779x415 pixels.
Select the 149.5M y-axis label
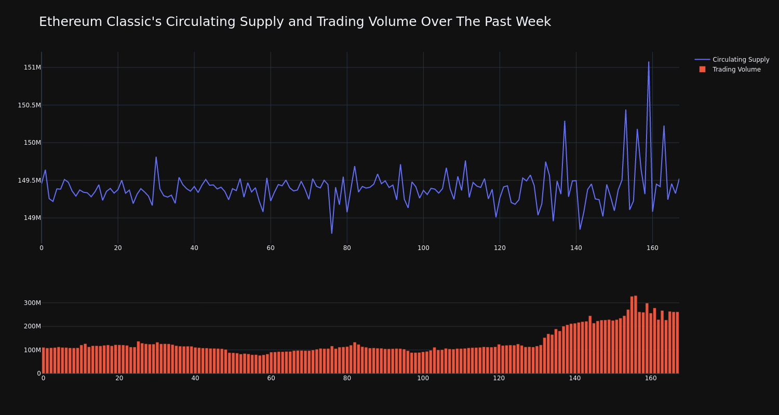point(29,181)
